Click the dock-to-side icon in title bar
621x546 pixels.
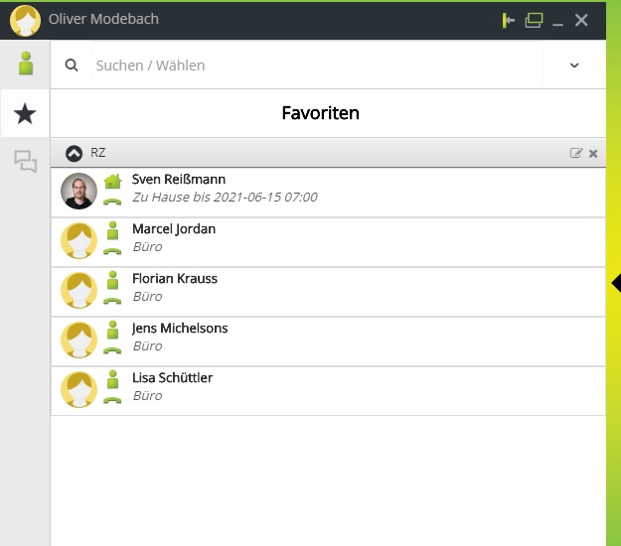pos(510,20)
